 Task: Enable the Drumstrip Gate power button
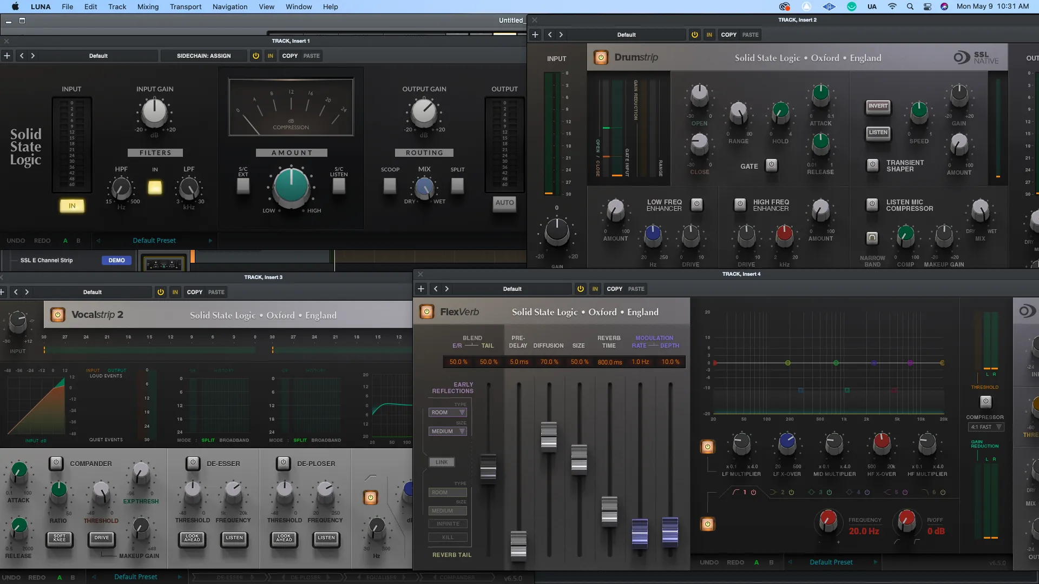[772, 165]
